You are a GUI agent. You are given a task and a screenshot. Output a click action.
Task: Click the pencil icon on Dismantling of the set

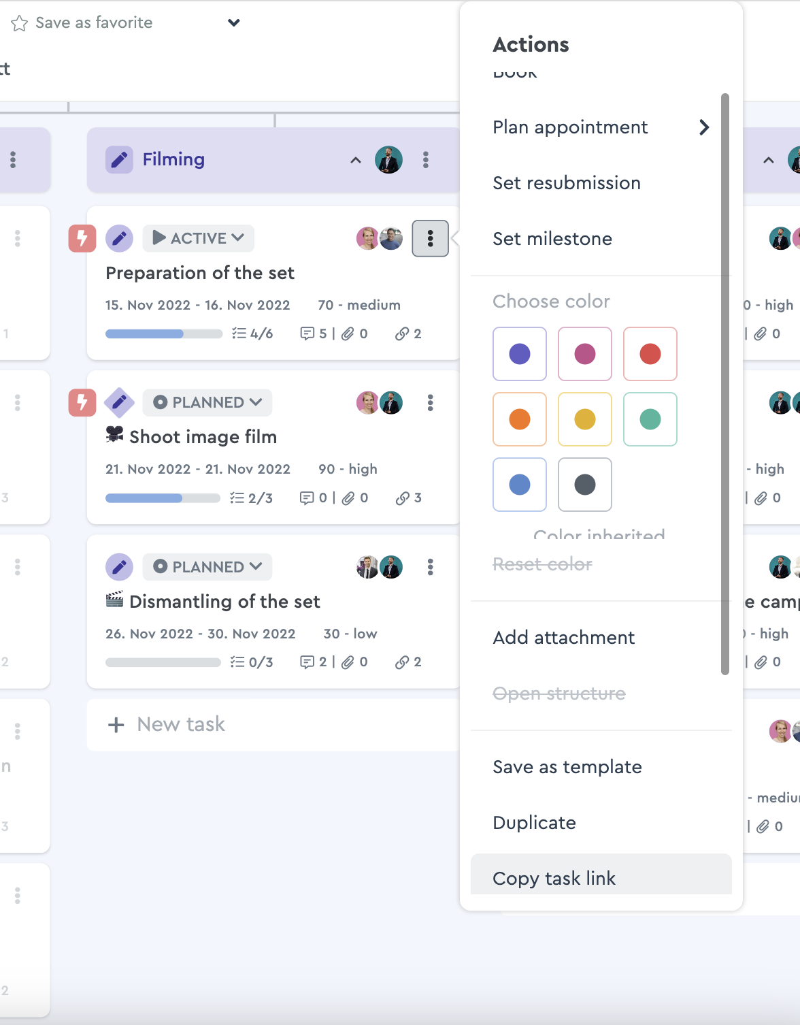(x=119, y=567)
